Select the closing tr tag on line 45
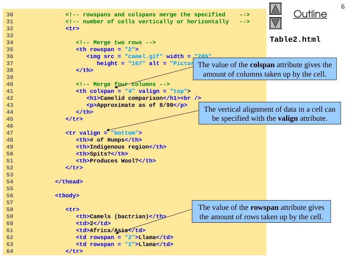 click(74, 119)
